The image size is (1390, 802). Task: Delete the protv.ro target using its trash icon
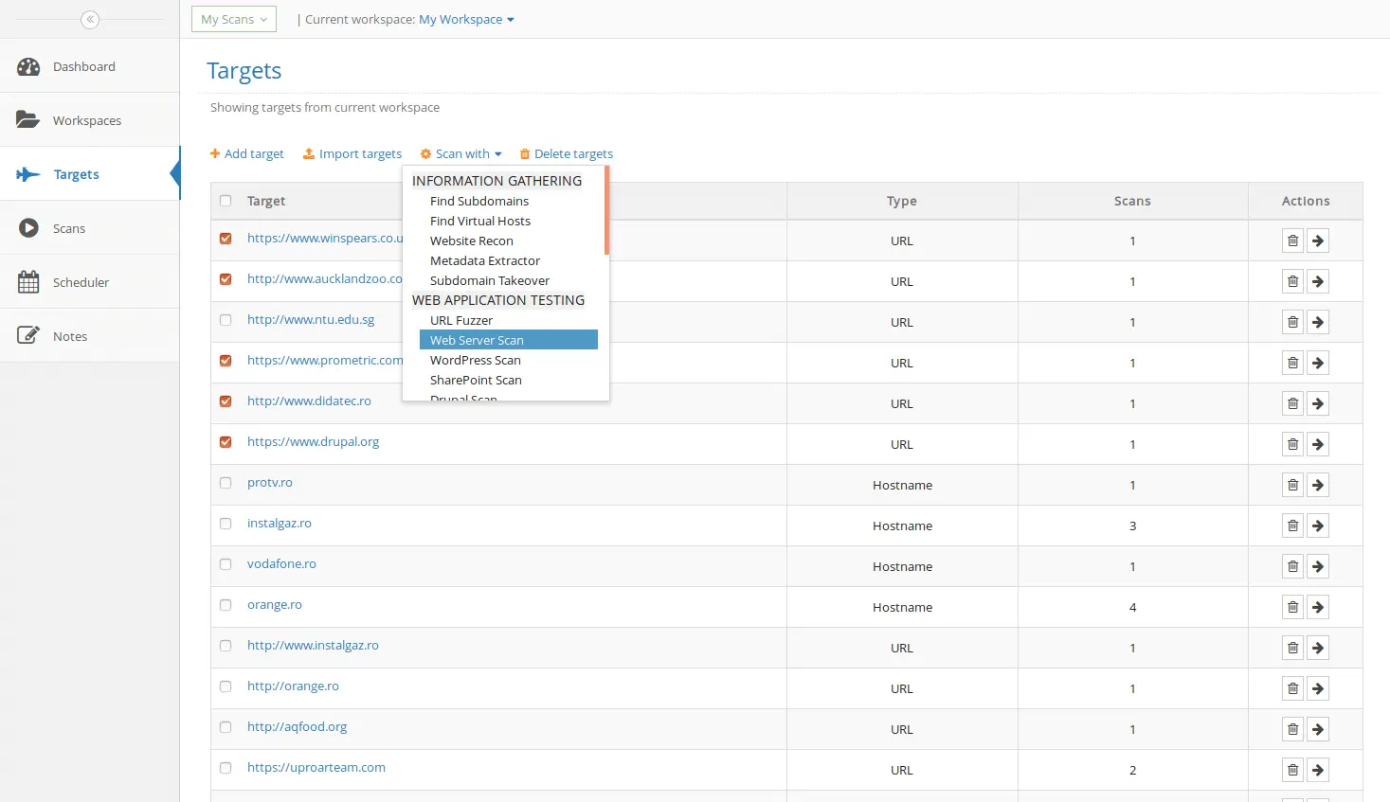pos(1292,484)
